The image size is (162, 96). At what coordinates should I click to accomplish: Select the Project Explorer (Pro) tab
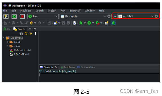(x=18, y=29)
